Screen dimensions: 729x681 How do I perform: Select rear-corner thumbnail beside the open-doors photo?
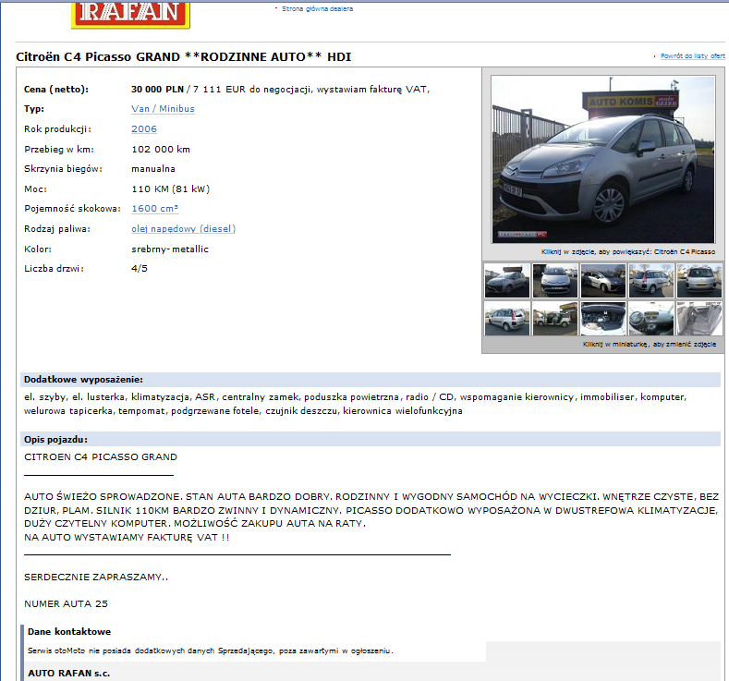pyautogui.click(x=506, y=319)
